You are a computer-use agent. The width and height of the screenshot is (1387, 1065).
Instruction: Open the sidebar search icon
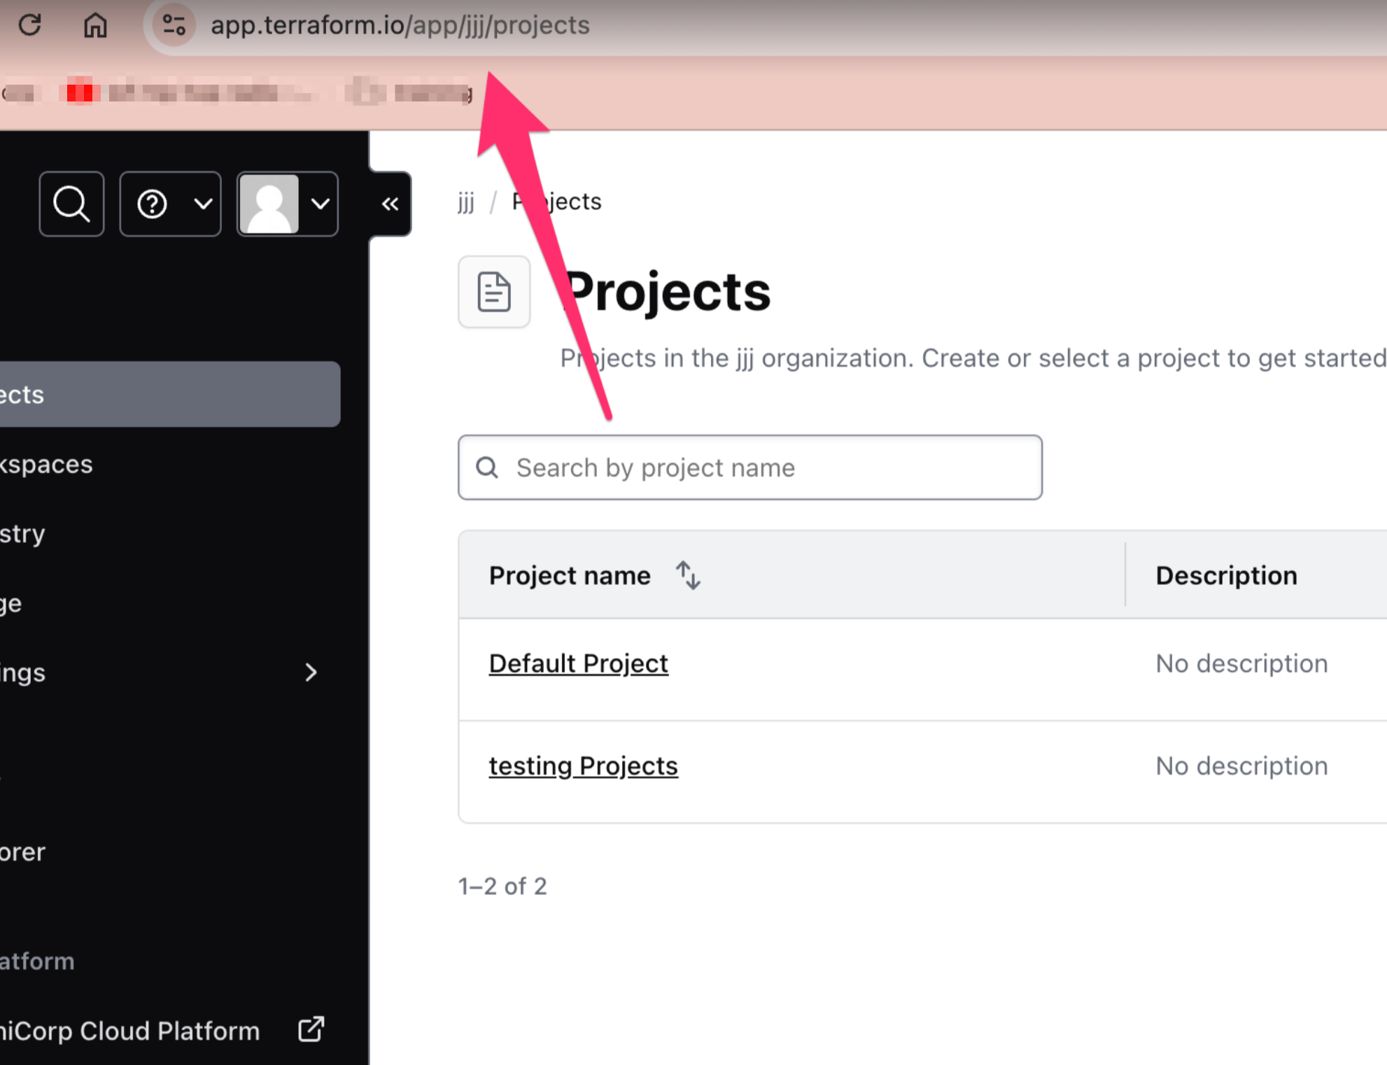click(x=71, y=204)
